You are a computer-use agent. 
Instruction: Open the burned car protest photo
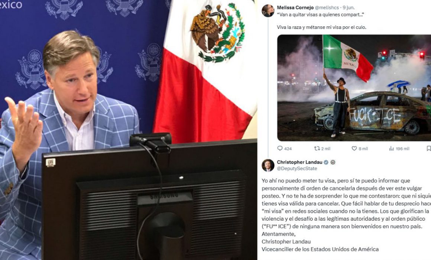(x=354, y=88)
